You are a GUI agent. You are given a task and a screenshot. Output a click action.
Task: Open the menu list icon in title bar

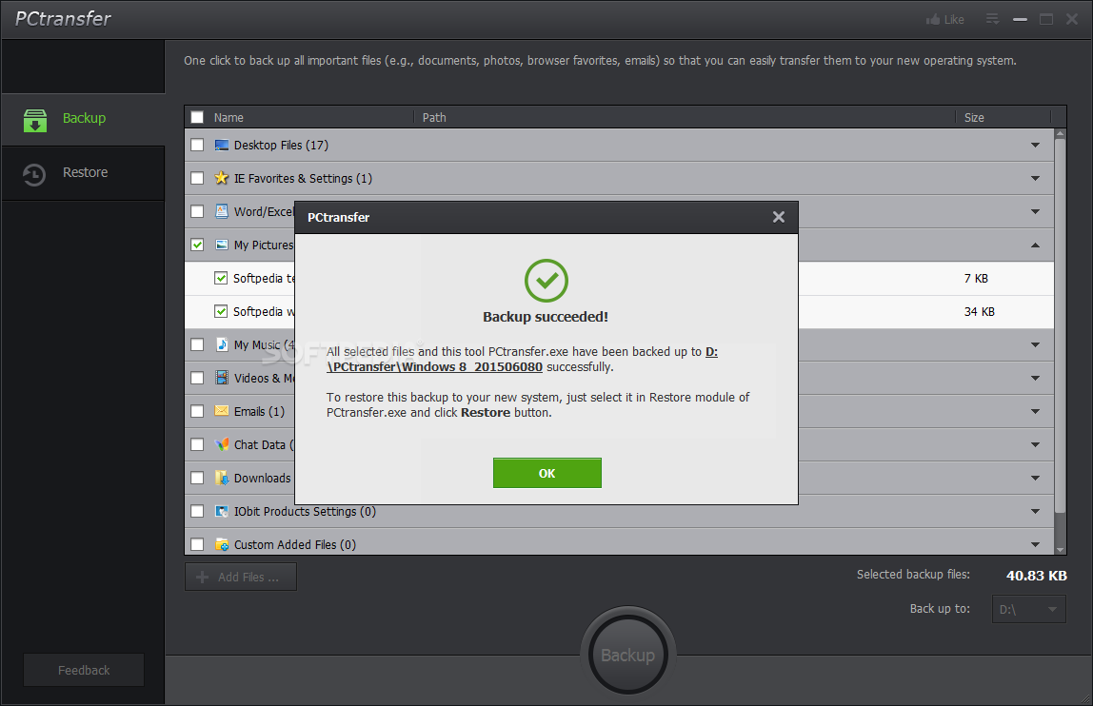click(x=993, y=19)
